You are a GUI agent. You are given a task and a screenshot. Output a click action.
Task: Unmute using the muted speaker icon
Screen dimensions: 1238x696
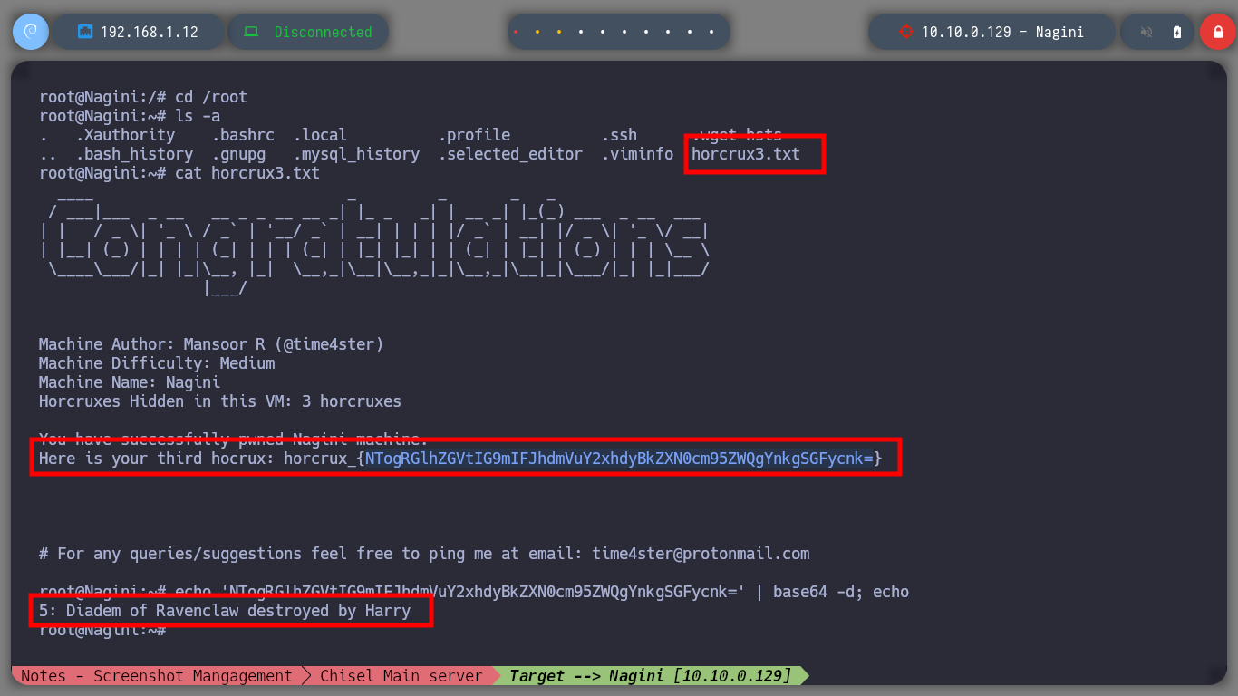tap(1146, 32)
